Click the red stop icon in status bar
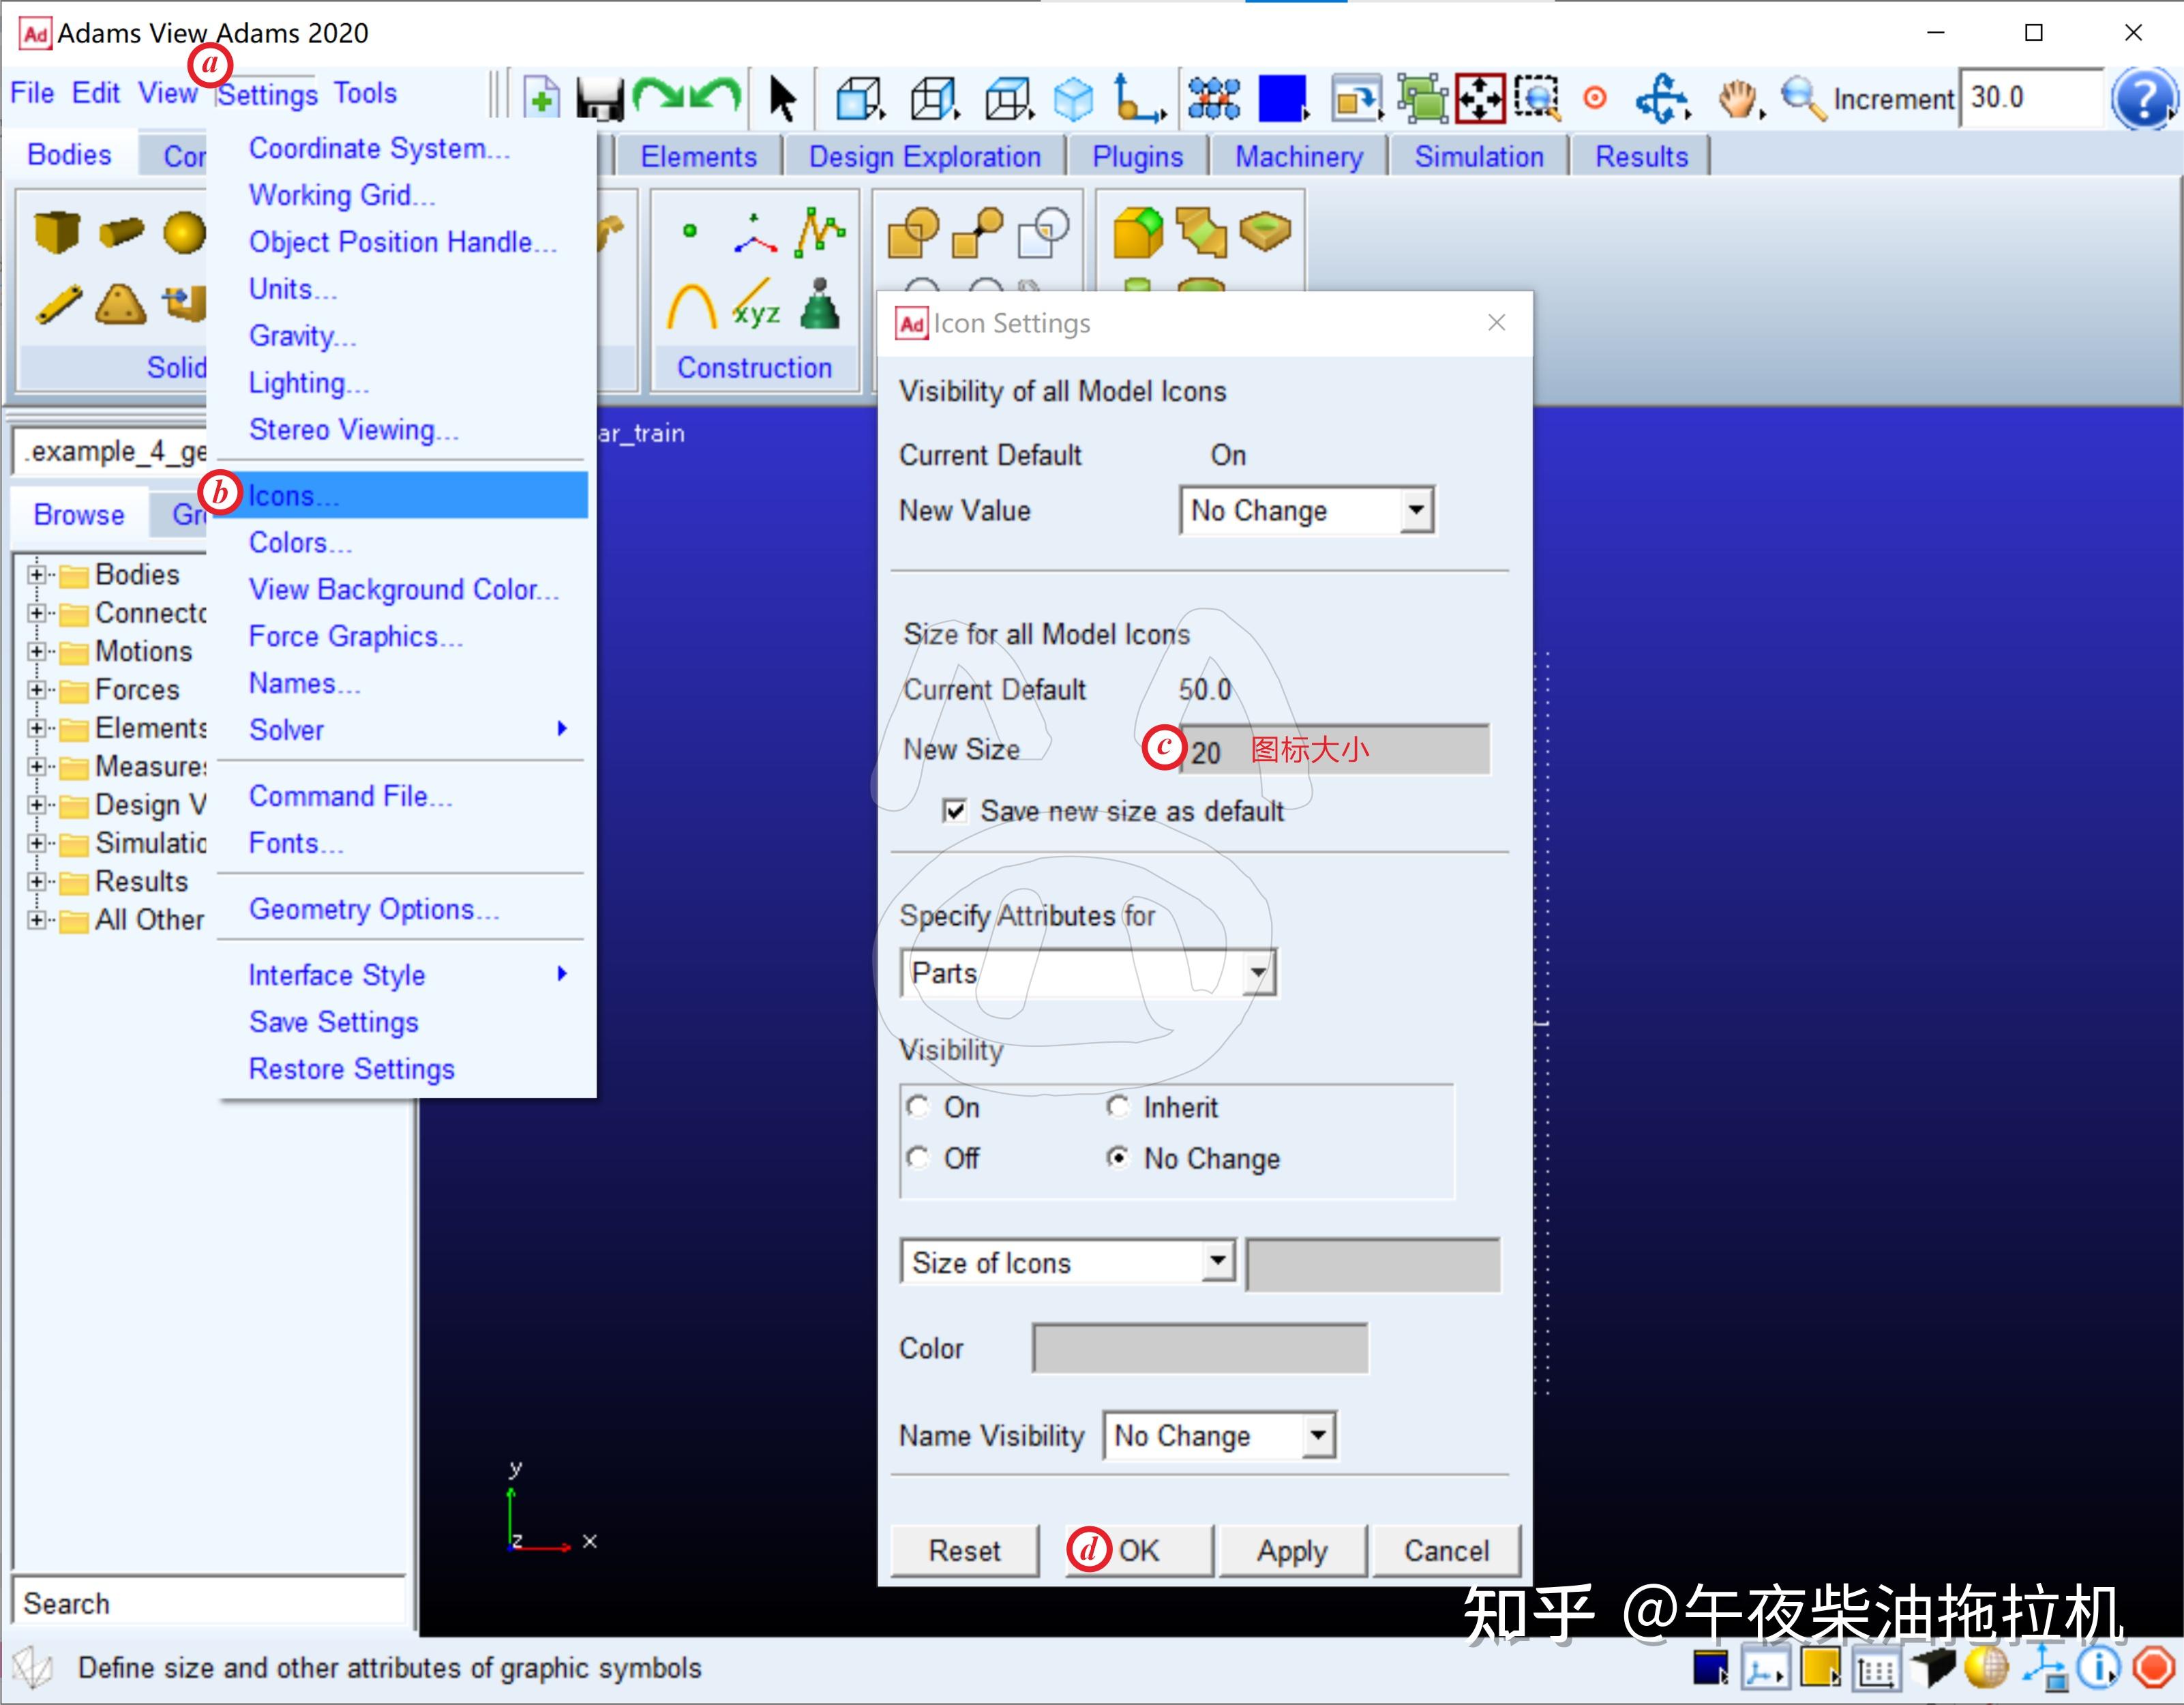 tap(2153, 1668)
